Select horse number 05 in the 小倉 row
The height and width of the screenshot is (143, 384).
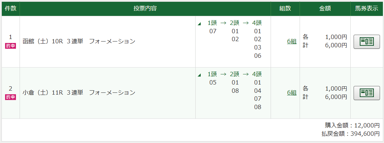[x=213, y=82]
